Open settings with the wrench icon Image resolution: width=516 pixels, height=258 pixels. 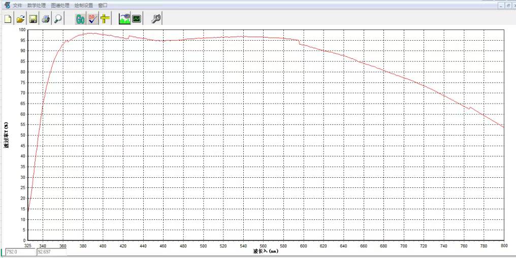[156, 19]
